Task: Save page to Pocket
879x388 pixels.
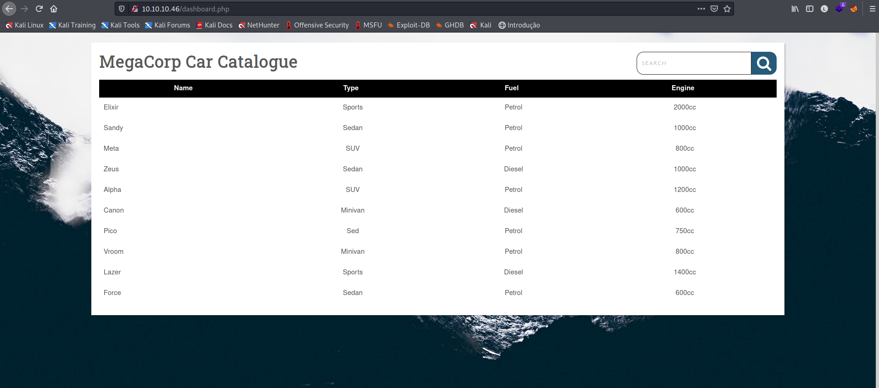Action: coord(714,9)
